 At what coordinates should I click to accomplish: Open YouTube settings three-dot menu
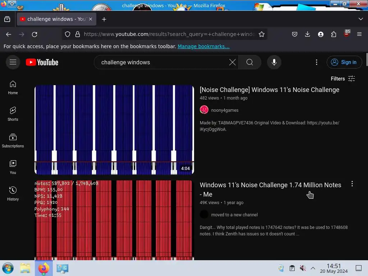pyautogui.click(x=316, y=62)
